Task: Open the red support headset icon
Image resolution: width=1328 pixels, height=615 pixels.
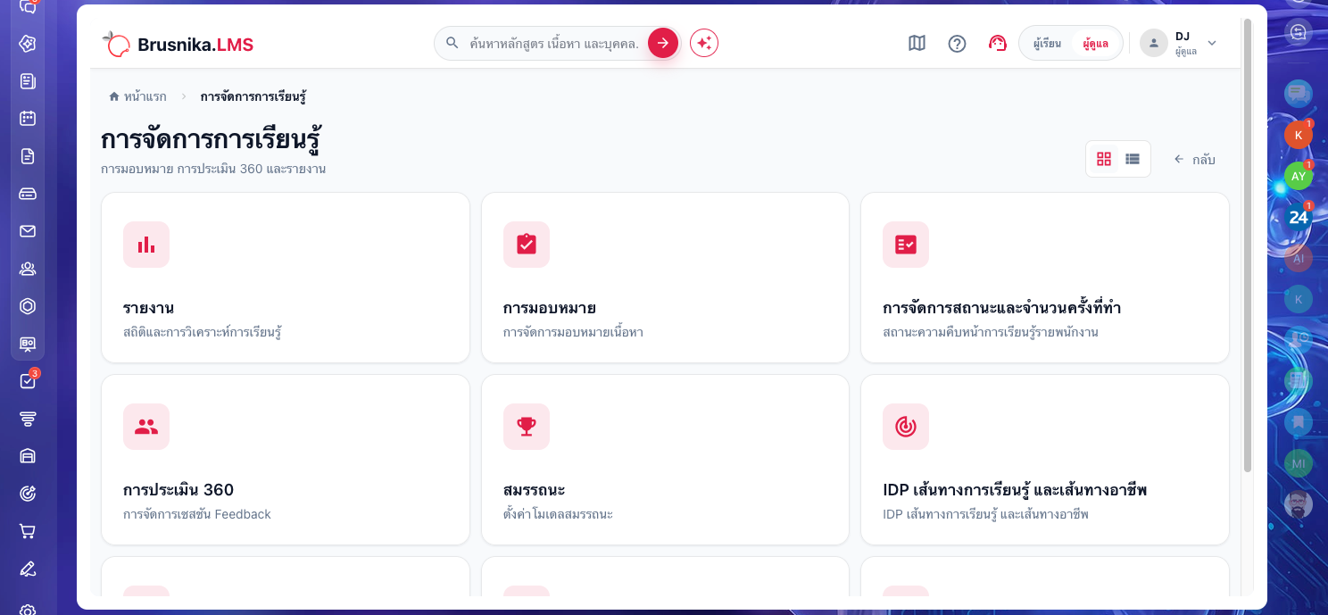Action: click(998, 43)
